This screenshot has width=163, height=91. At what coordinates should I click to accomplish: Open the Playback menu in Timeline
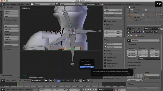pos(29,90)
